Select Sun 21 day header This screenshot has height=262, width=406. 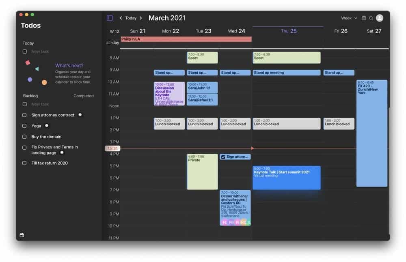click(x=138, y=31)
